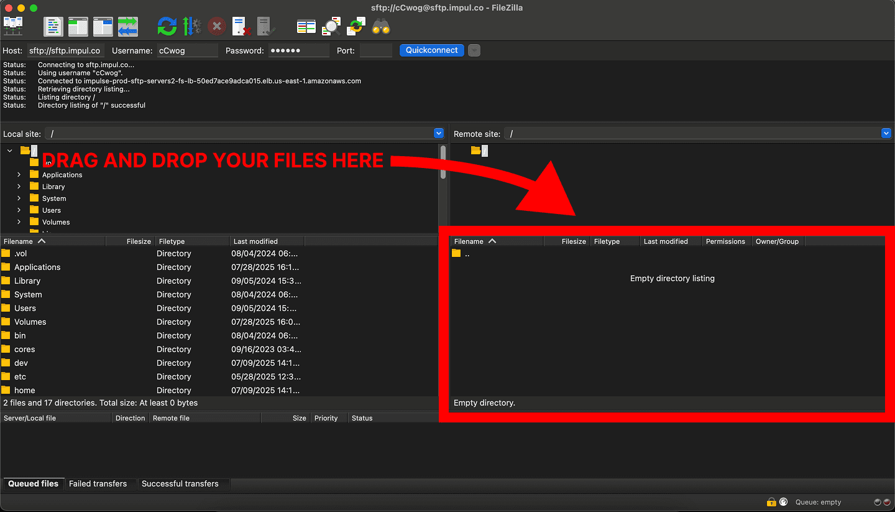Toggle the transfer queue display
This screenshot has height=512, width=895.
[127, 26]
